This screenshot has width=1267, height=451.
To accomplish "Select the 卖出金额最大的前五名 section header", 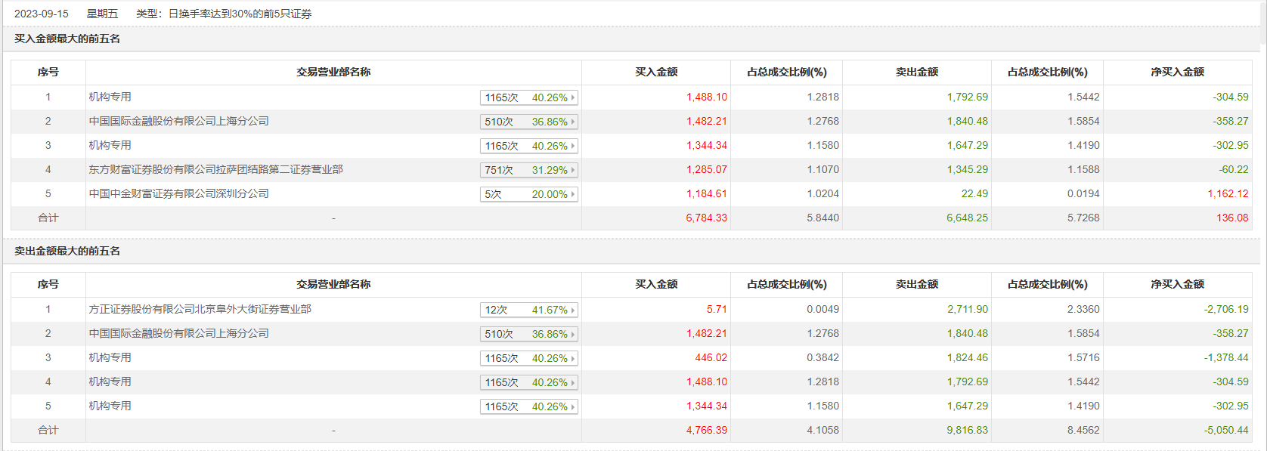I will [67, 251].
